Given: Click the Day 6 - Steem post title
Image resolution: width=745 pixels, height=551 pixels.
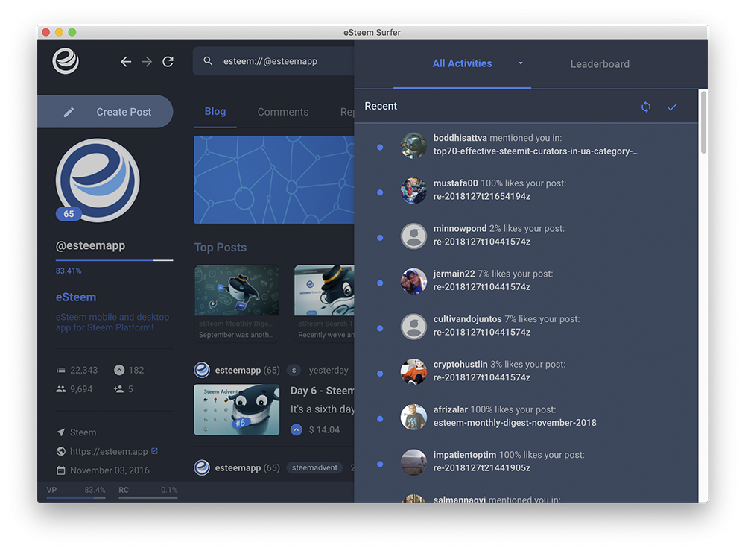Looking at the screenshot, I should click(322, 391).
